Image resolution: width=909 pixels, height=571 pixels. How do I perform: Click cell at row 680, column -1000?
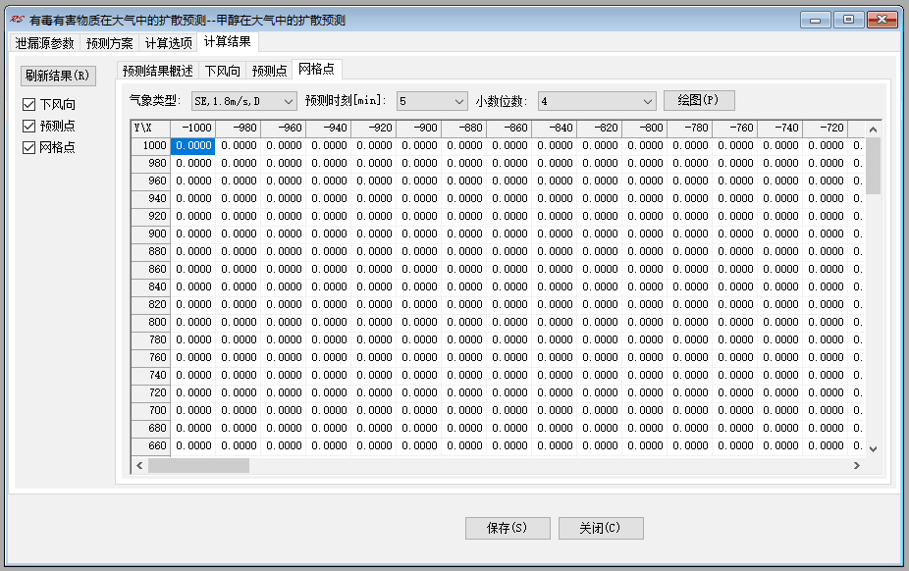(193, 428)
